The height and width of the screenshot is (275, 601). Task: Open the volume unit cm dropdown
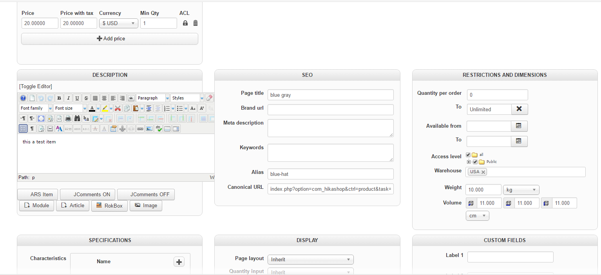(x=477, y=216)
